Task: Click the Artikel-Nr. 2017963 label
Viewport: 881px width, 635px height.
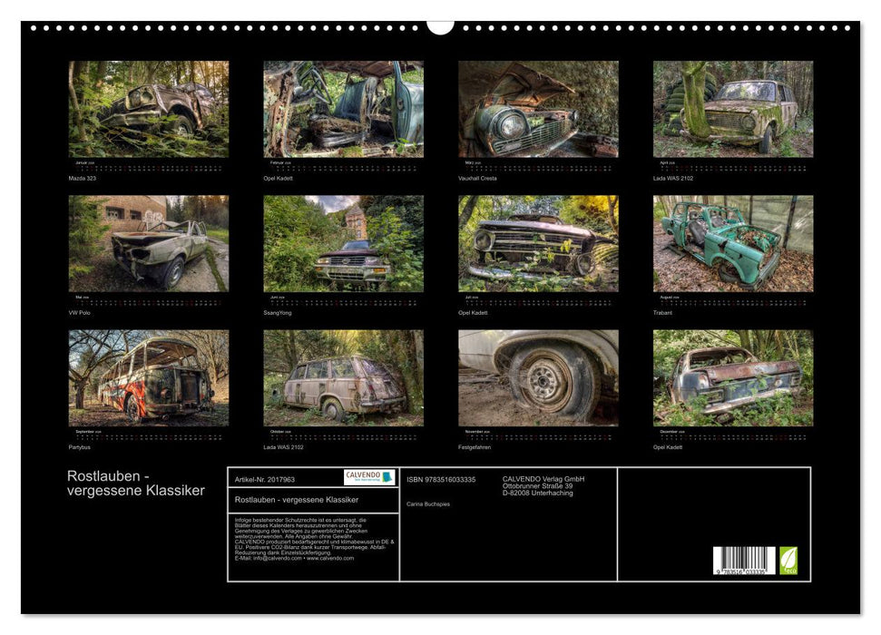Action: 264,479
